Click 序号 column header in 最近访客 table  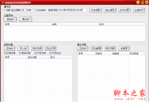pos(86,54)
